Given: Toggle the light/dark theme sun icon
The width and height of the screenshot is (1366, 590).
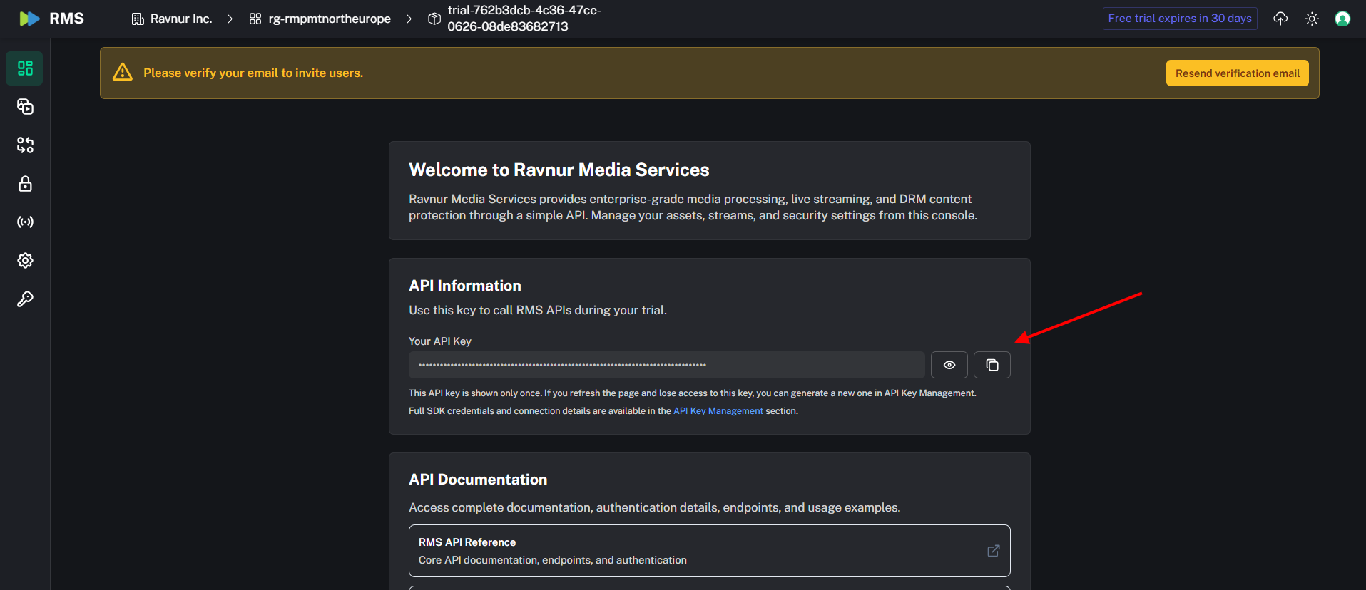Looking at the screenshot, I should [1312, 19].
